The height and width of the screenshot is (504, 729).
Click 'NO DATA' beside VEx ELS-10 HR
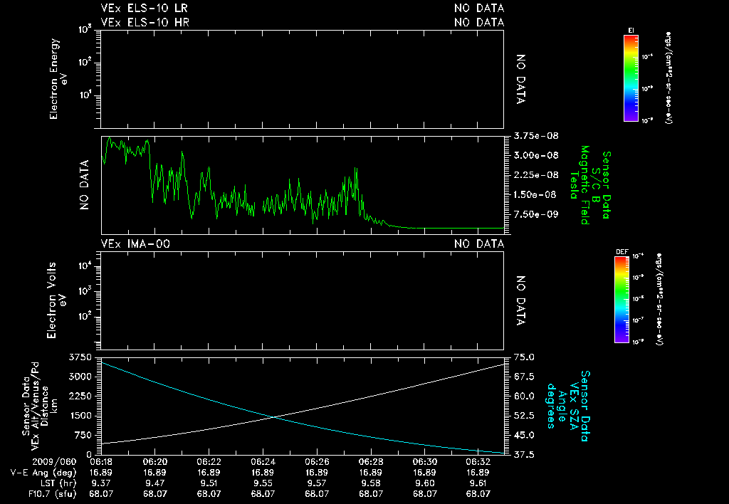[479, 22]
